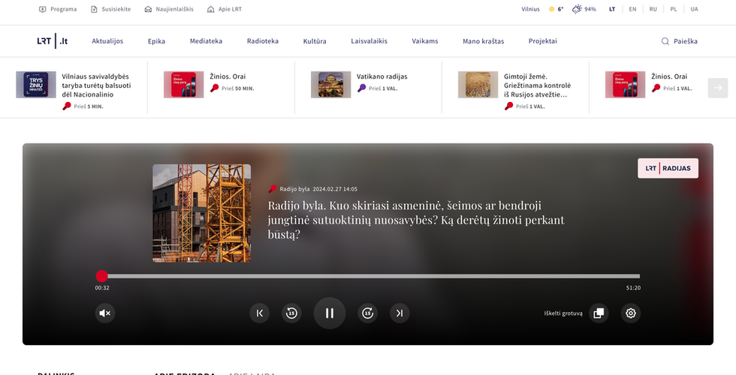This screenshot has height=375, width=736.
Task: Skip to previous track
Action: coord(260,313)
